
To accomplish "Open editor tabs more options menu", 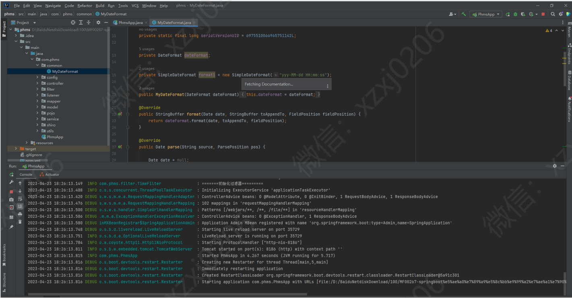I will click(x=564, y=23).
